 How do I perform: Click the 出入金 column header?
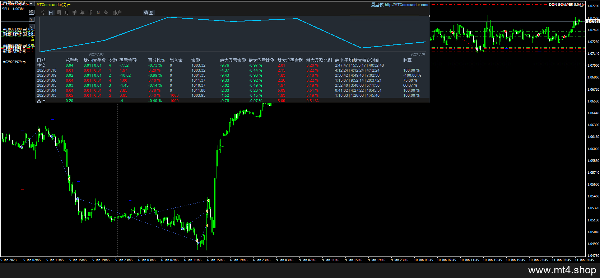coord(176,60)
